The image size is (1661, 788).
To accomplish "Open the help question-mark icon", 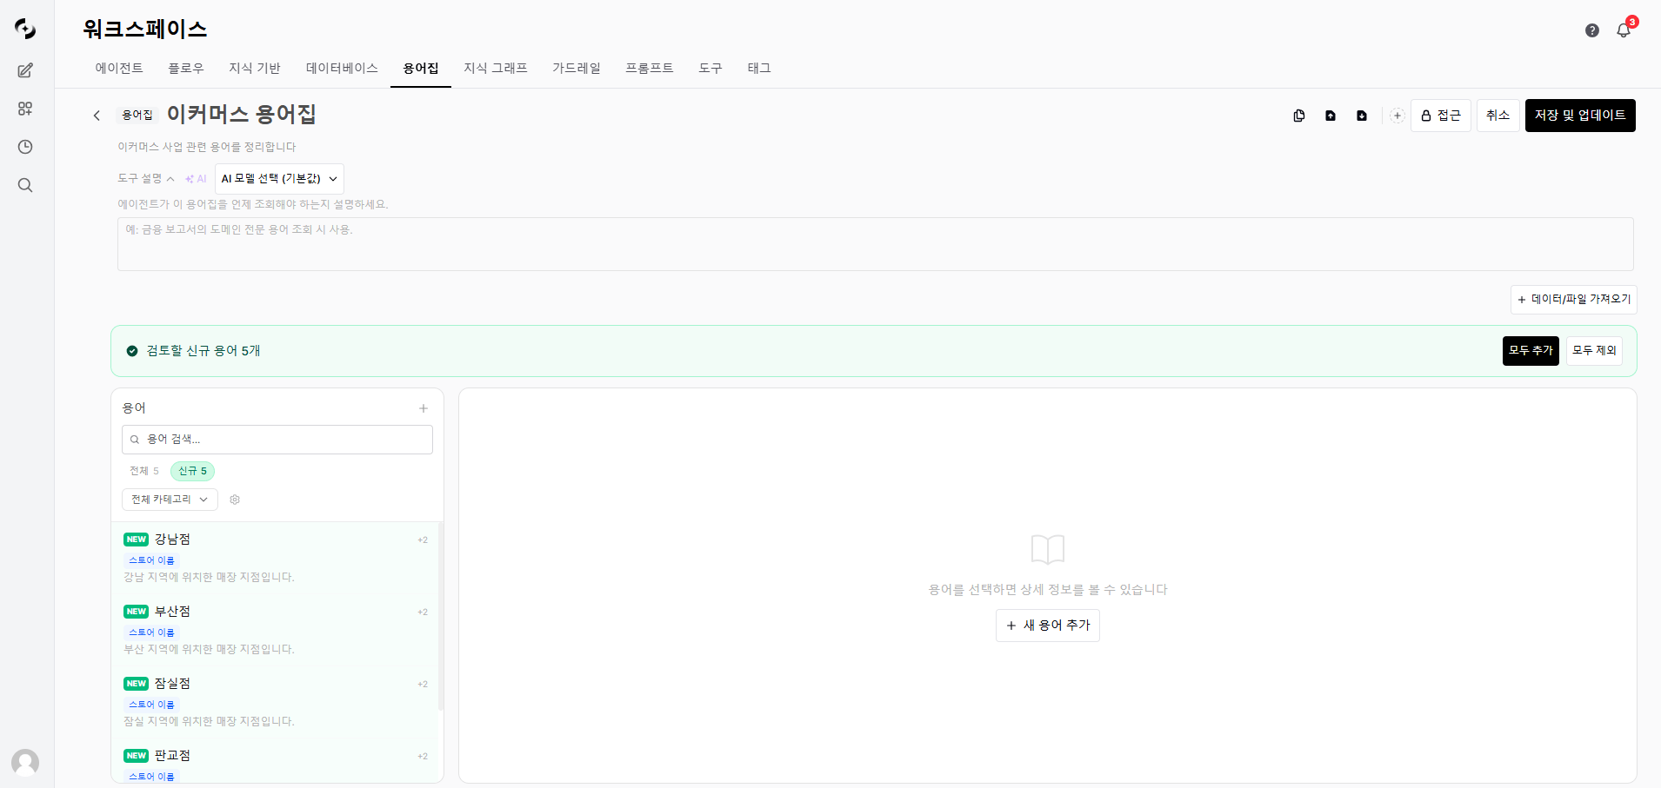I will click(x=1592, y=30).
